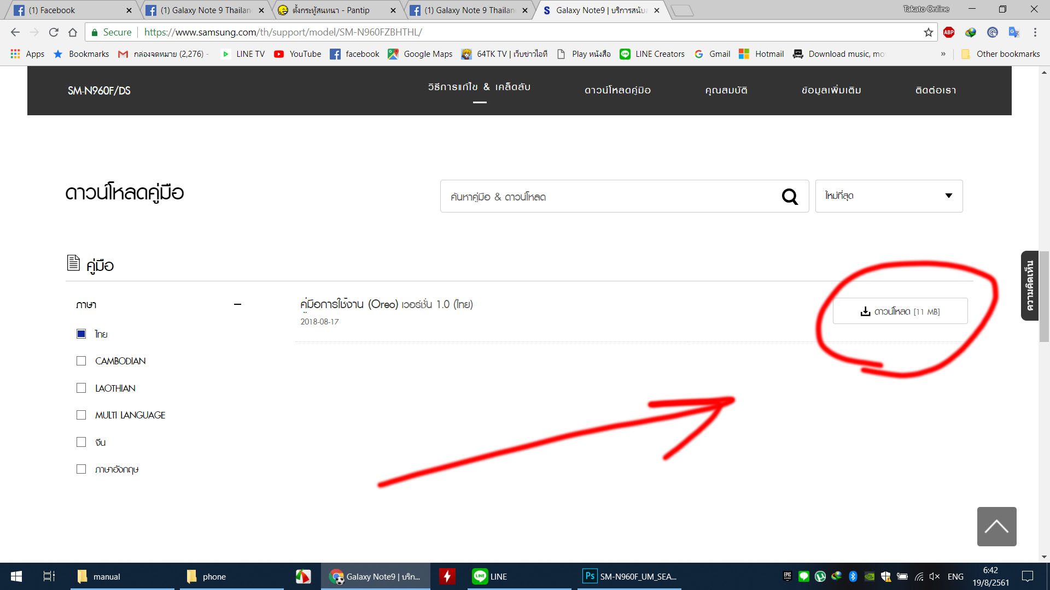Open Task View on the taskbar
Screen dimensions: 1050x590
pos(49,576)
